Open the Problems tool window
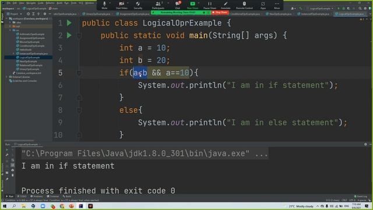 pyautogui.click(x=36, y=197)
